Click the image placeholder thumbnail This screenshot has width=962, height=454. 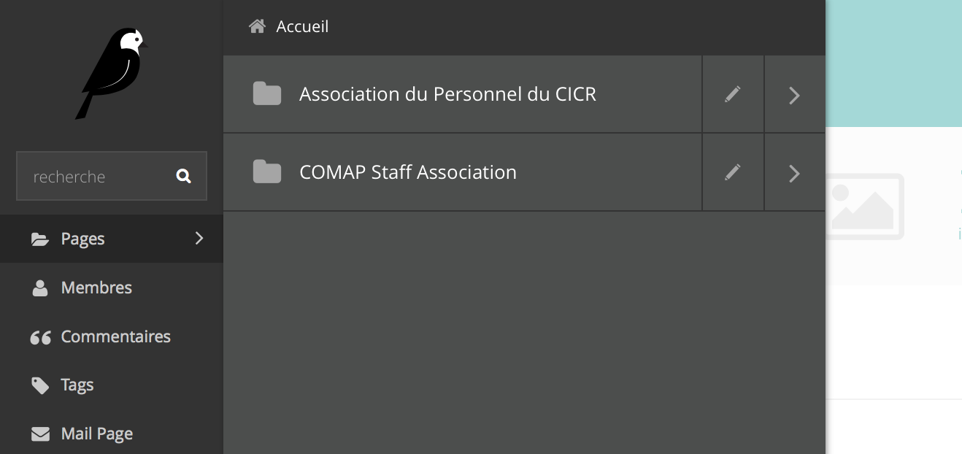pos(866,207)
